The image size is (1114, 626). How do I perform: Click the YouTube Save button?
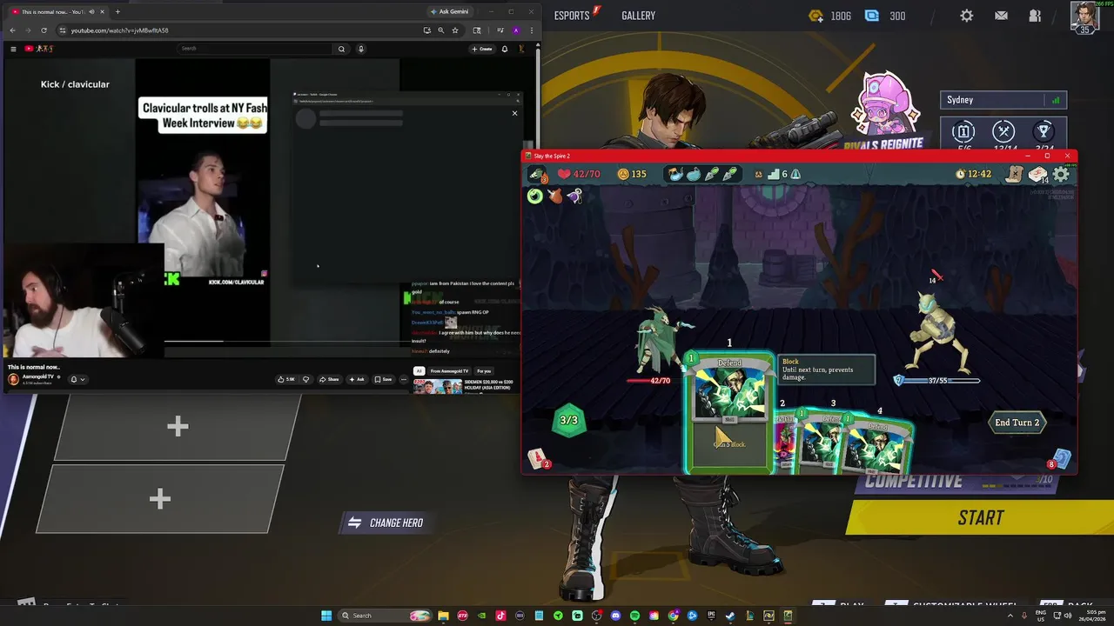[x=383, y=379]
